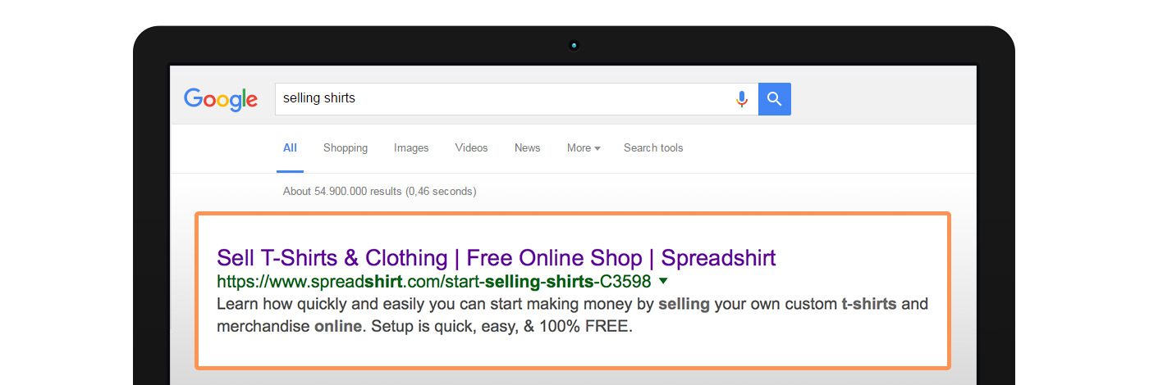Select the All results tab
The height and width of the screenshot is (385, 1149).
pyautogui.click(x=290, y=148)
